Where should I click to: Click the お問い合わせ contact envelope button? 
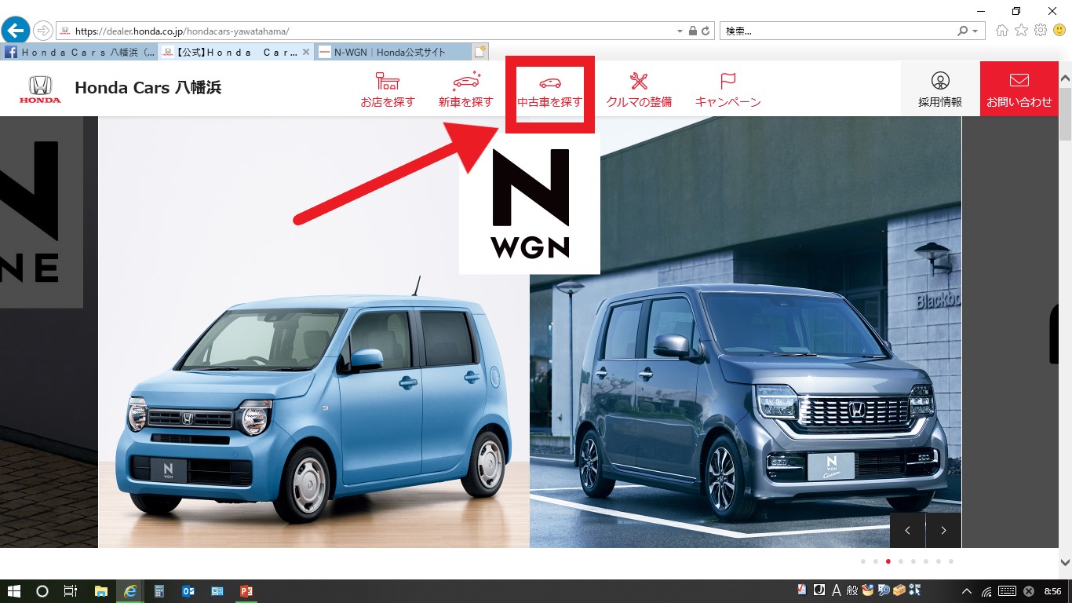tap(1019, 89)
